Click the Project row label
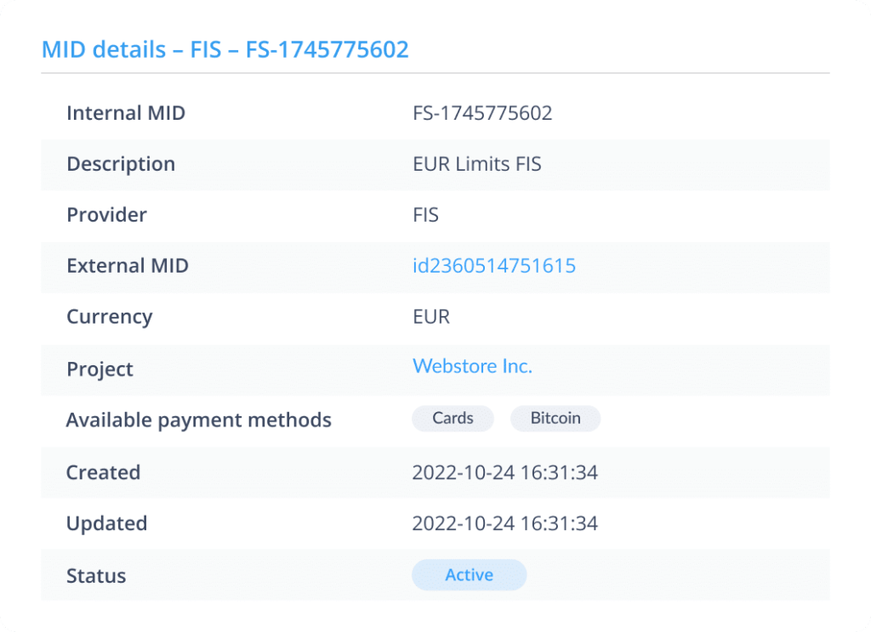The height and width of the screenshot is (632, 871). point(100,370)
